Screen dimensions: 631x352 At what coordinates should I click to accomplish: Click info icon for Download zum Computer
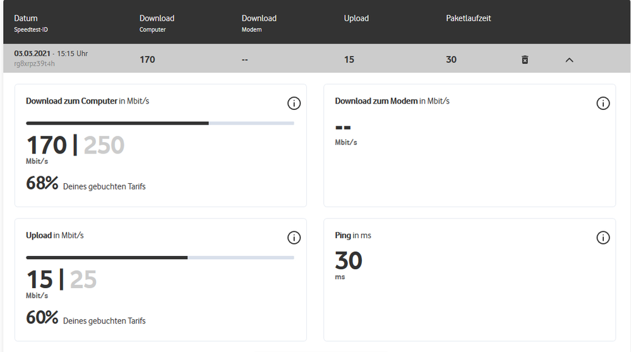294,103
